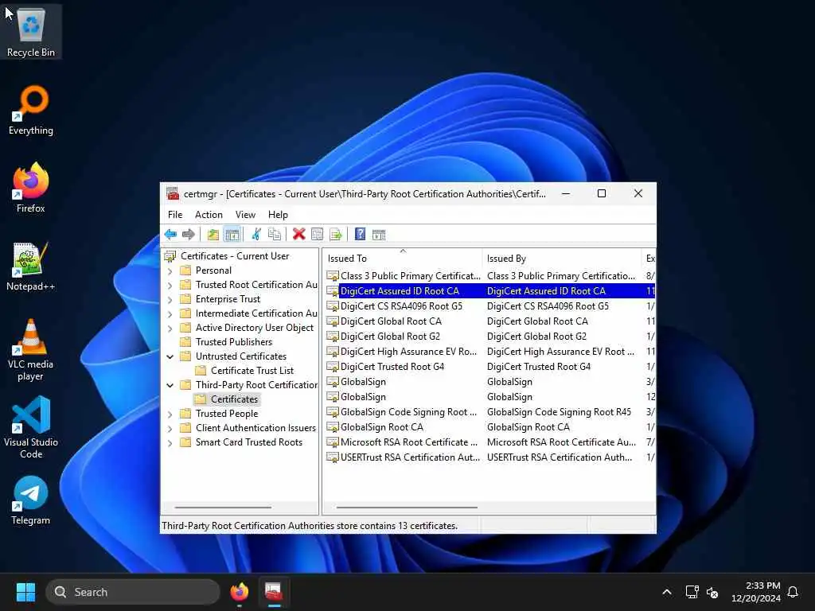Click the red Delete X toolbar icon
Image resolution: width=815 pixels, height=611 pixels.
click(299, 235)
